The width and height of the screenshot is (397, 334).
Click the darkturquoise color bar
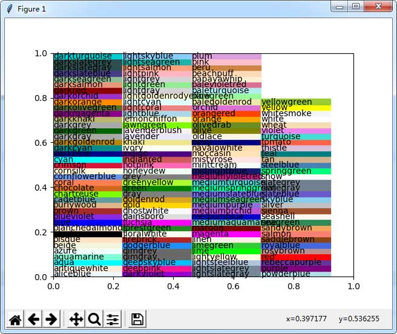(88, 57)
